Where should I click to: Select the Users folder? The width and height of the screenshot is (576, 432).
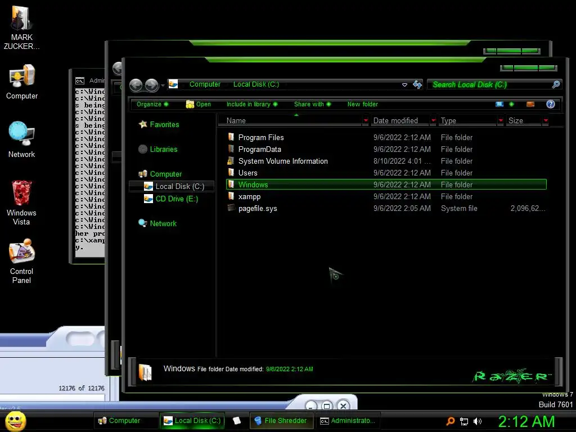click(x=386, y=173)
